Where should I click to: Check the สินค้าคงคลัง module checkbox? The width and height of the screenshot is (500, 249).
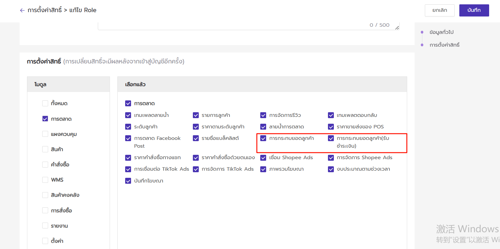(x=45, y=195)
